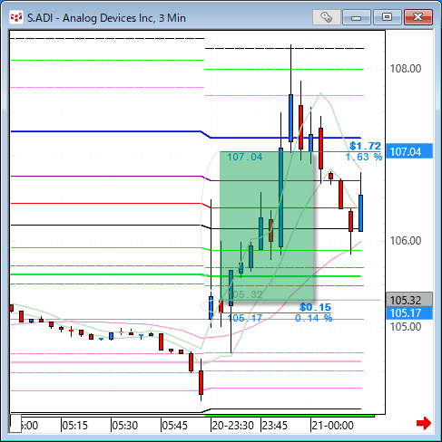The height and width of the screenshot is (442, 442).
Task: Maximize the S.ADI chart window
Action: (x=387, y=17)
